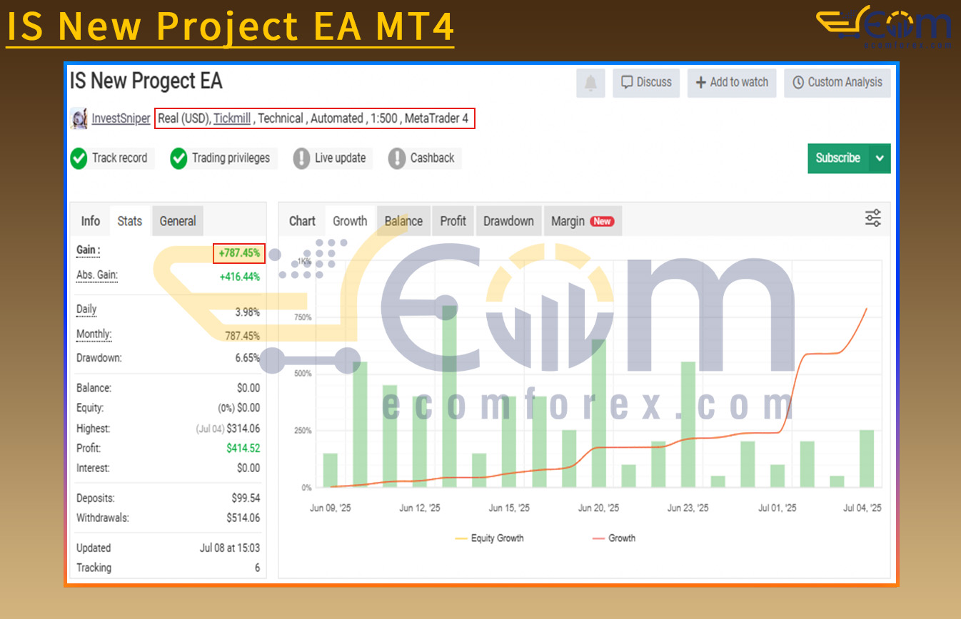Click the ecomforex logo in header
Viewport: 961px width, 619px height.
pyautogui.click(x=884, y=28)
